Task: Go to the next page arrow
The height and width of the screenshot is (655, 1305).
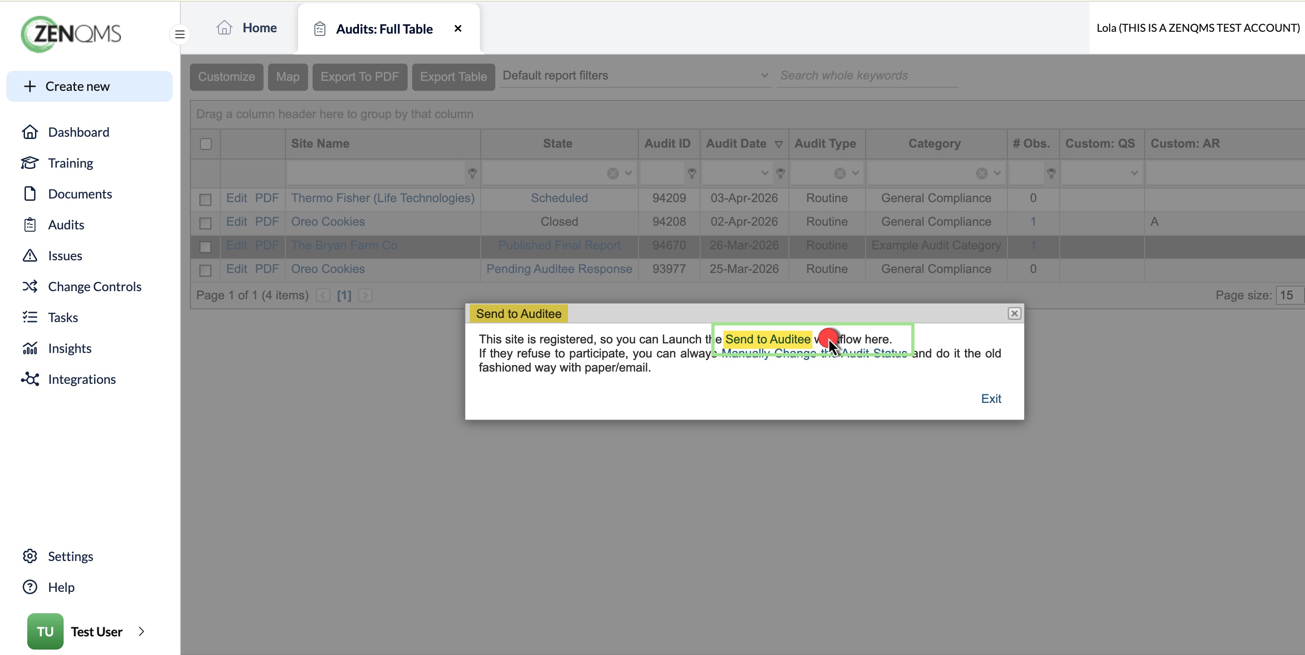Action: (365, 295)
